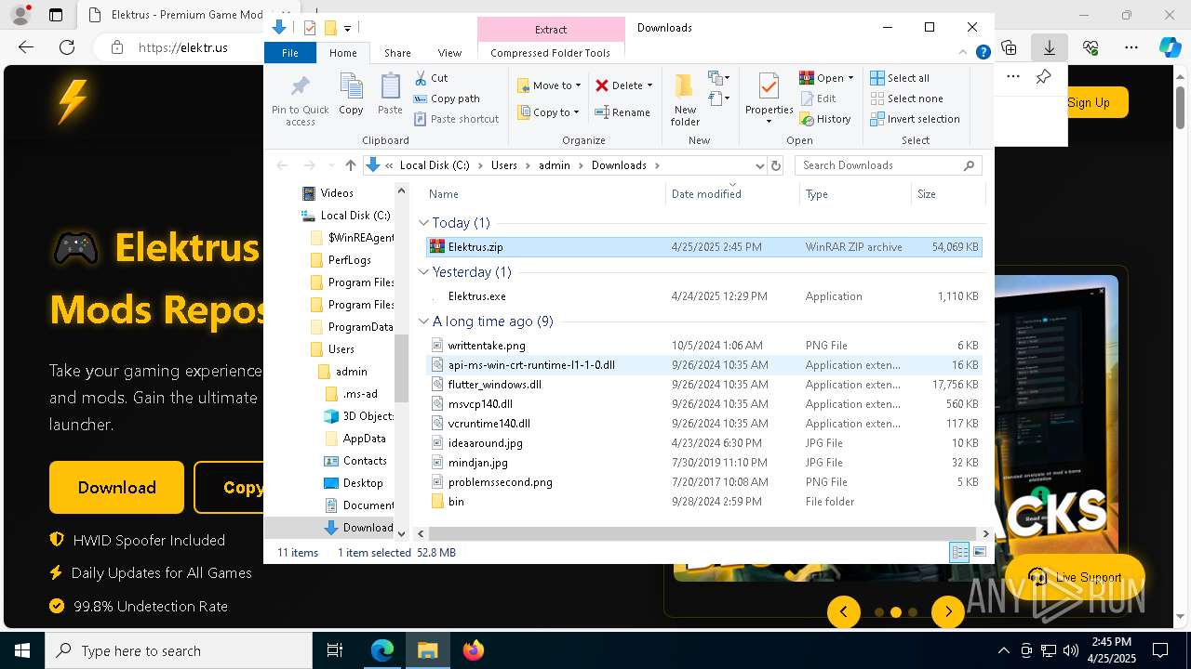The height and width of the screenshot is (669, 1191).
Task: Click the Rename ribbon button
Action: click(x=622, y=112)
